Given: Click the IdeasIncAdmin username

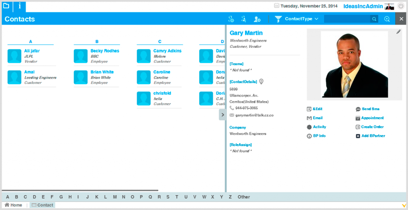Looking at the screenshot, I should [363, 6].
